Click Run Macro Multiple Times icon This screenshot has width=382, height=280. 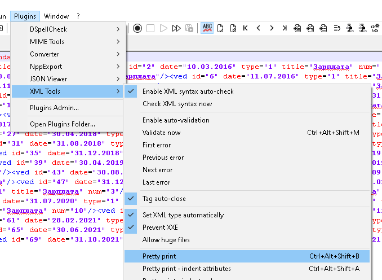click(x=176, y=28)
